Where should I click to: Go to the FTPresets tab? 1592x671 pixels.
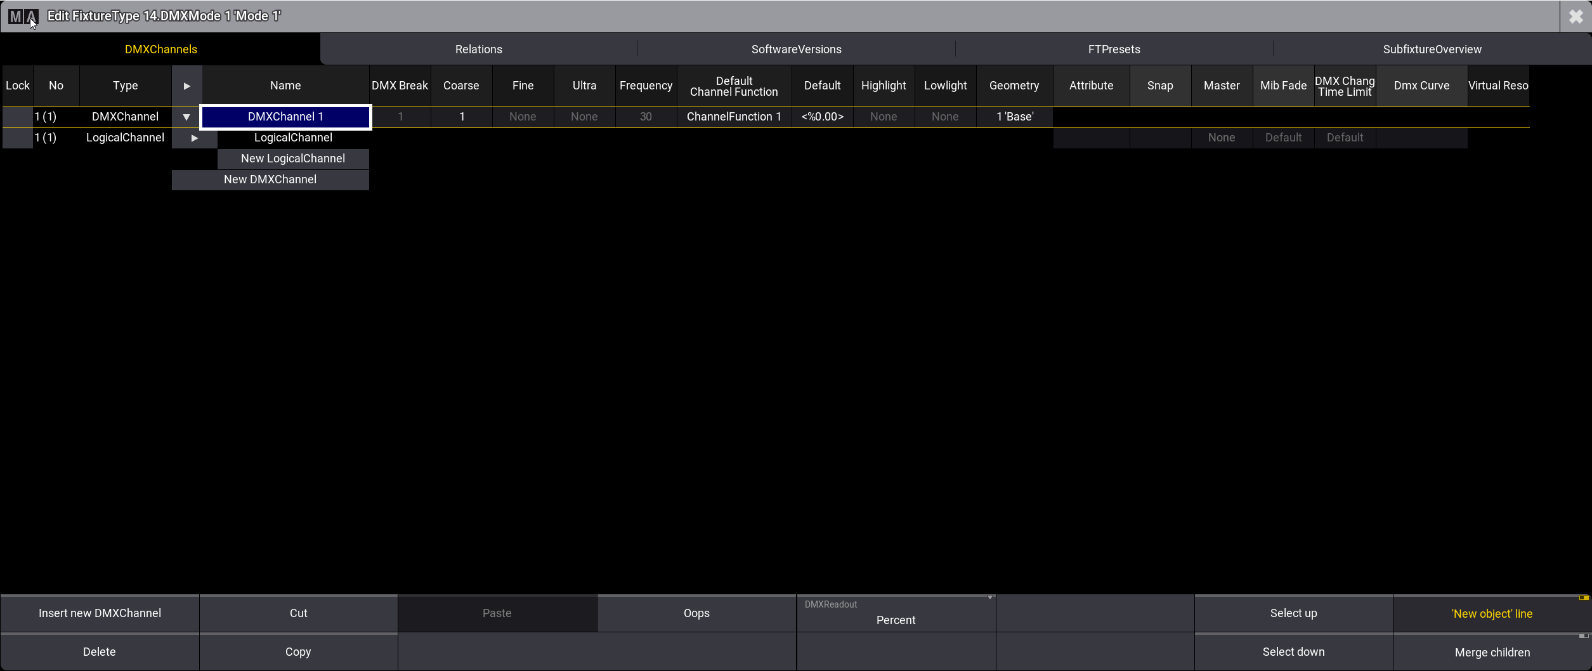pyautogui.click(x=1114, y=49)
